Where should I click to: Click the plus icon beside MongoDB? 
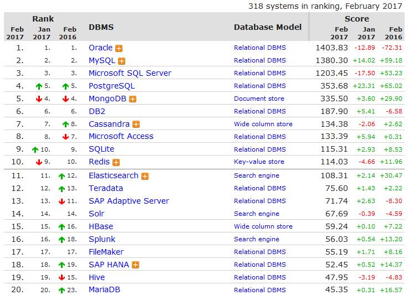[133, 99]
